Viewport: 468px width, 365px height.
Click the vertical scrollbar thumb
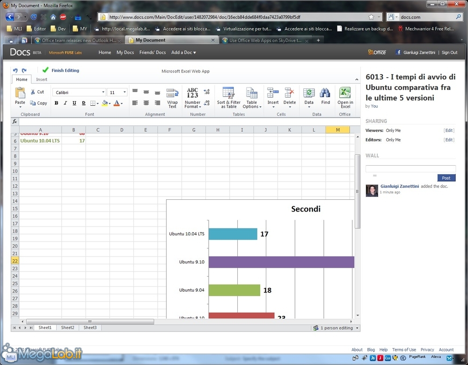[357, 191]
